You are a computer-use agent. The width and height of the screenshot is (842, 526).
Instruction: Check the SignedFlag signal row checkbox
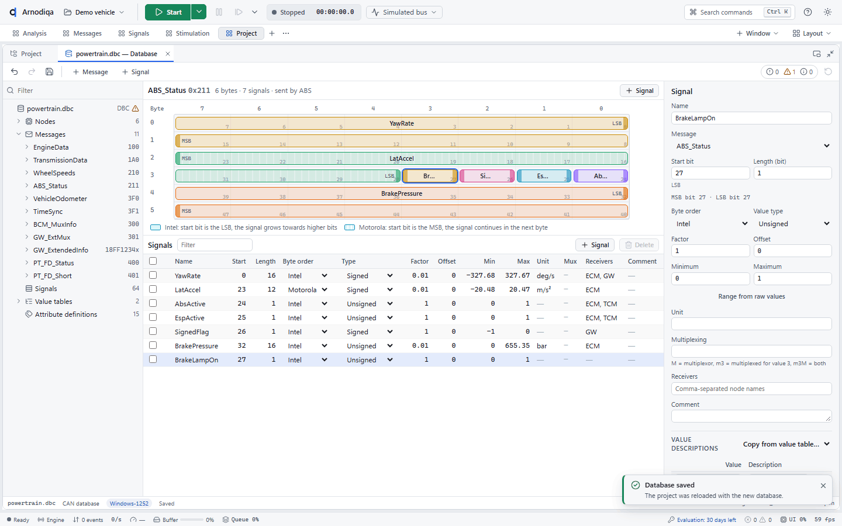coord(153,331)
